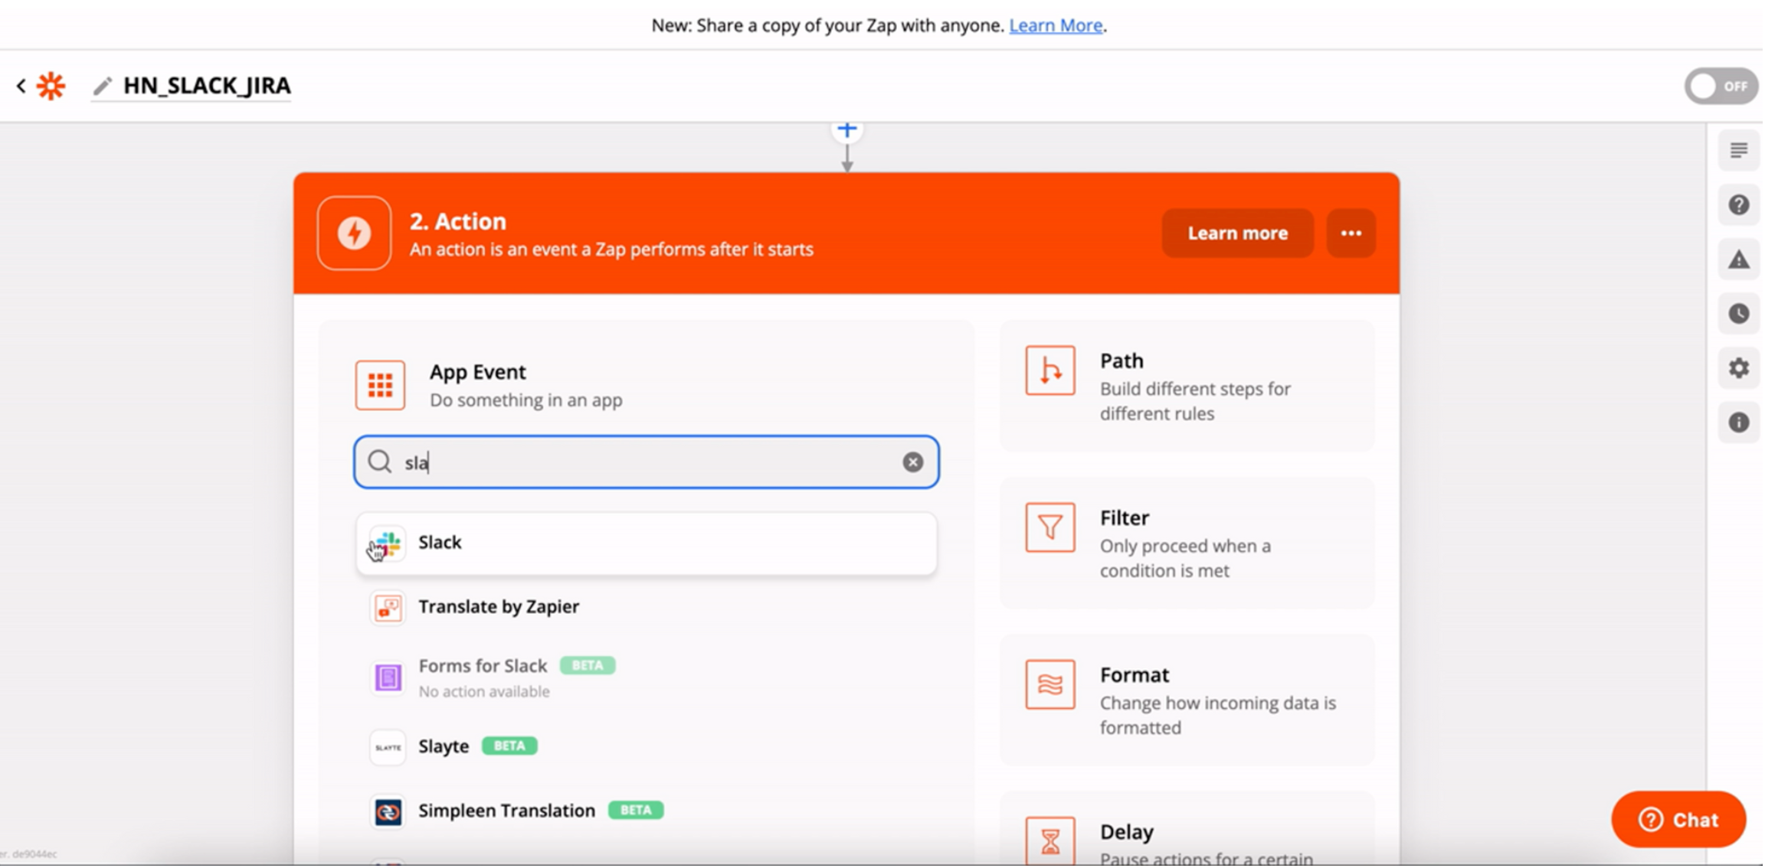Clear the search input field text
1765x868 pixels.
(913, 462)
